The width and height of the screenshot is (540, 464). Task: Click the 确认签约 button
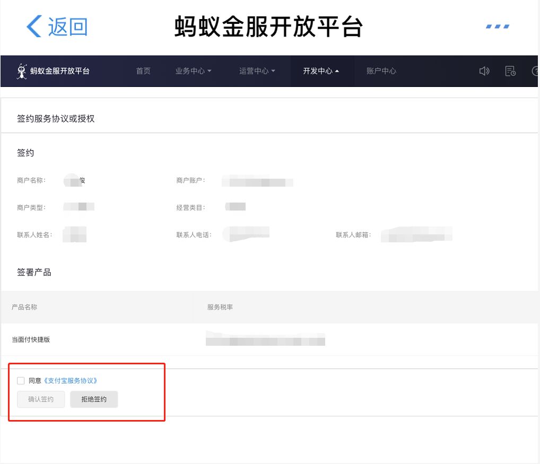pos(41,399)
